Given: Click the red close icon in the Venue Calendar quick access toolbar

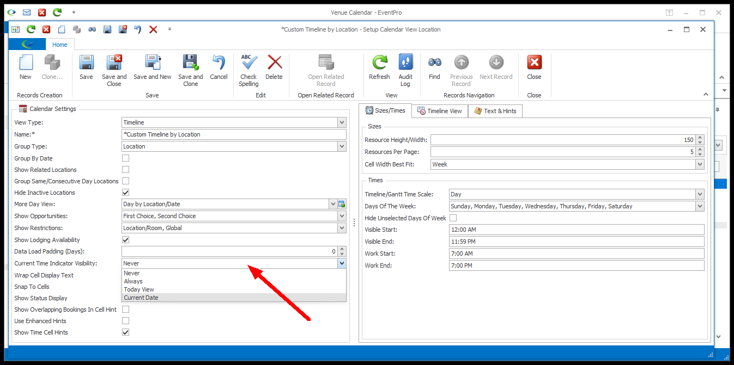Looking at the screenshot, I should point(42,13).
